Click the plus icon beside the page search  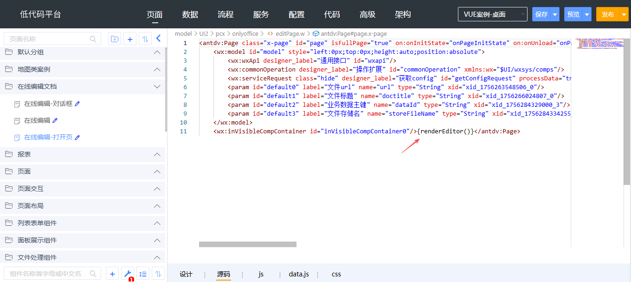(x=130, y=39)
